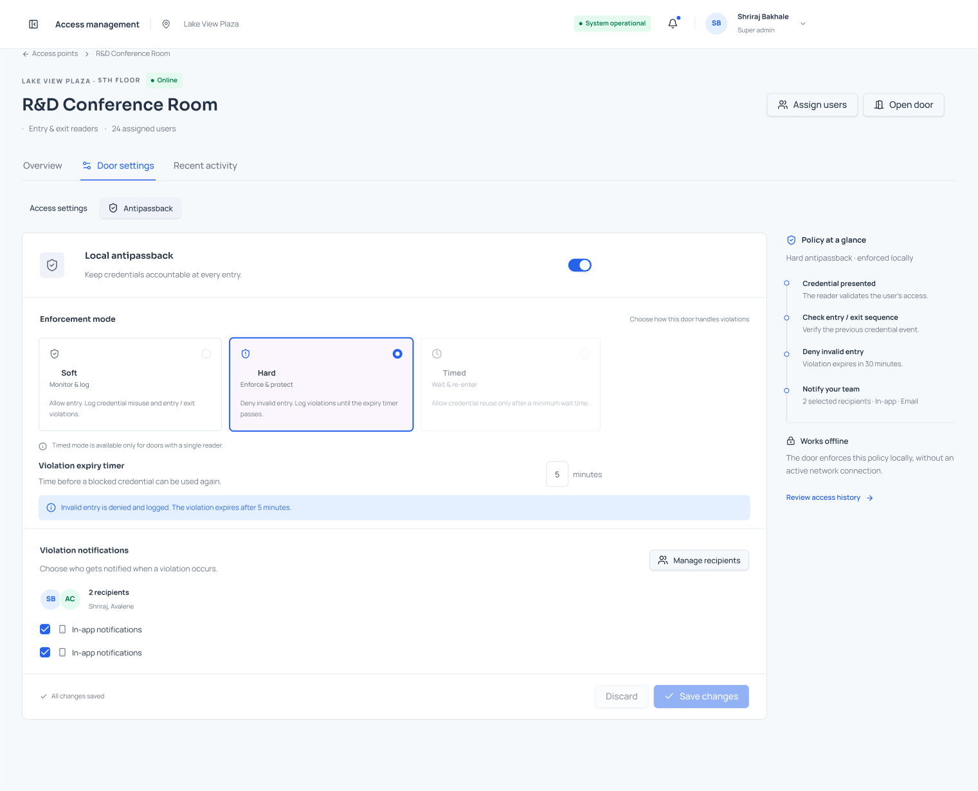The image size is (978, 791).
Task: Click the checkmark icon beside All changes saved
Action: pyautogui.click(x=44, y=697)
